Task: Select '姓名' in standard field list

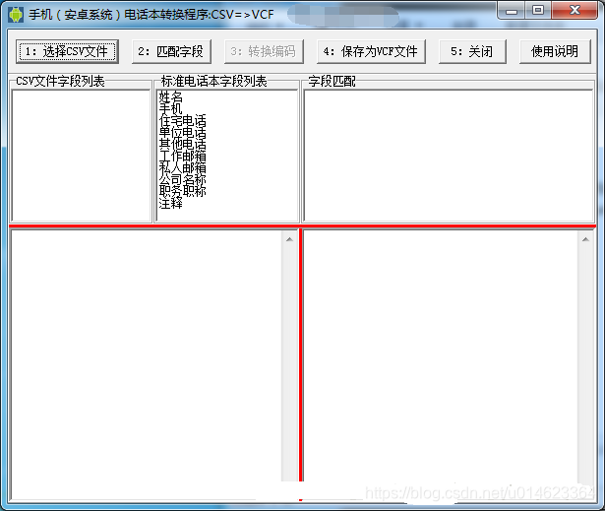Action: click(170, 96)
